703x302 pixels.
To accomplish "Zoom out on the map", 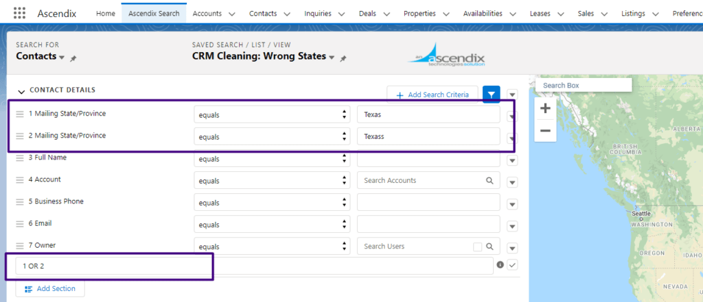I will pyautogui.click(x=545, y=130).
